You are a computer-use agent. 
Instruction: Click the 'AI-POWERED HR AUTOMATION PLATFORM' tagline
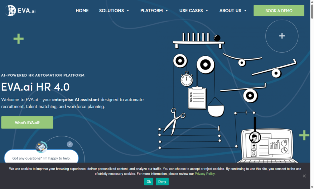[x=43, y=75]
